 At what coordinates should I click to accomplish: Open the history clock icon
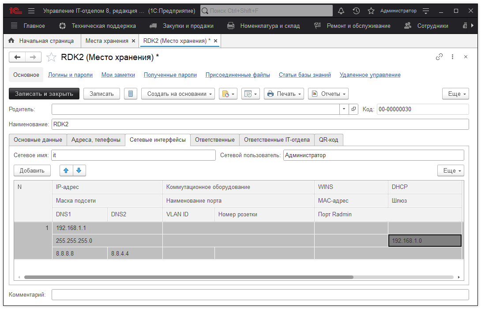(356, 11)
